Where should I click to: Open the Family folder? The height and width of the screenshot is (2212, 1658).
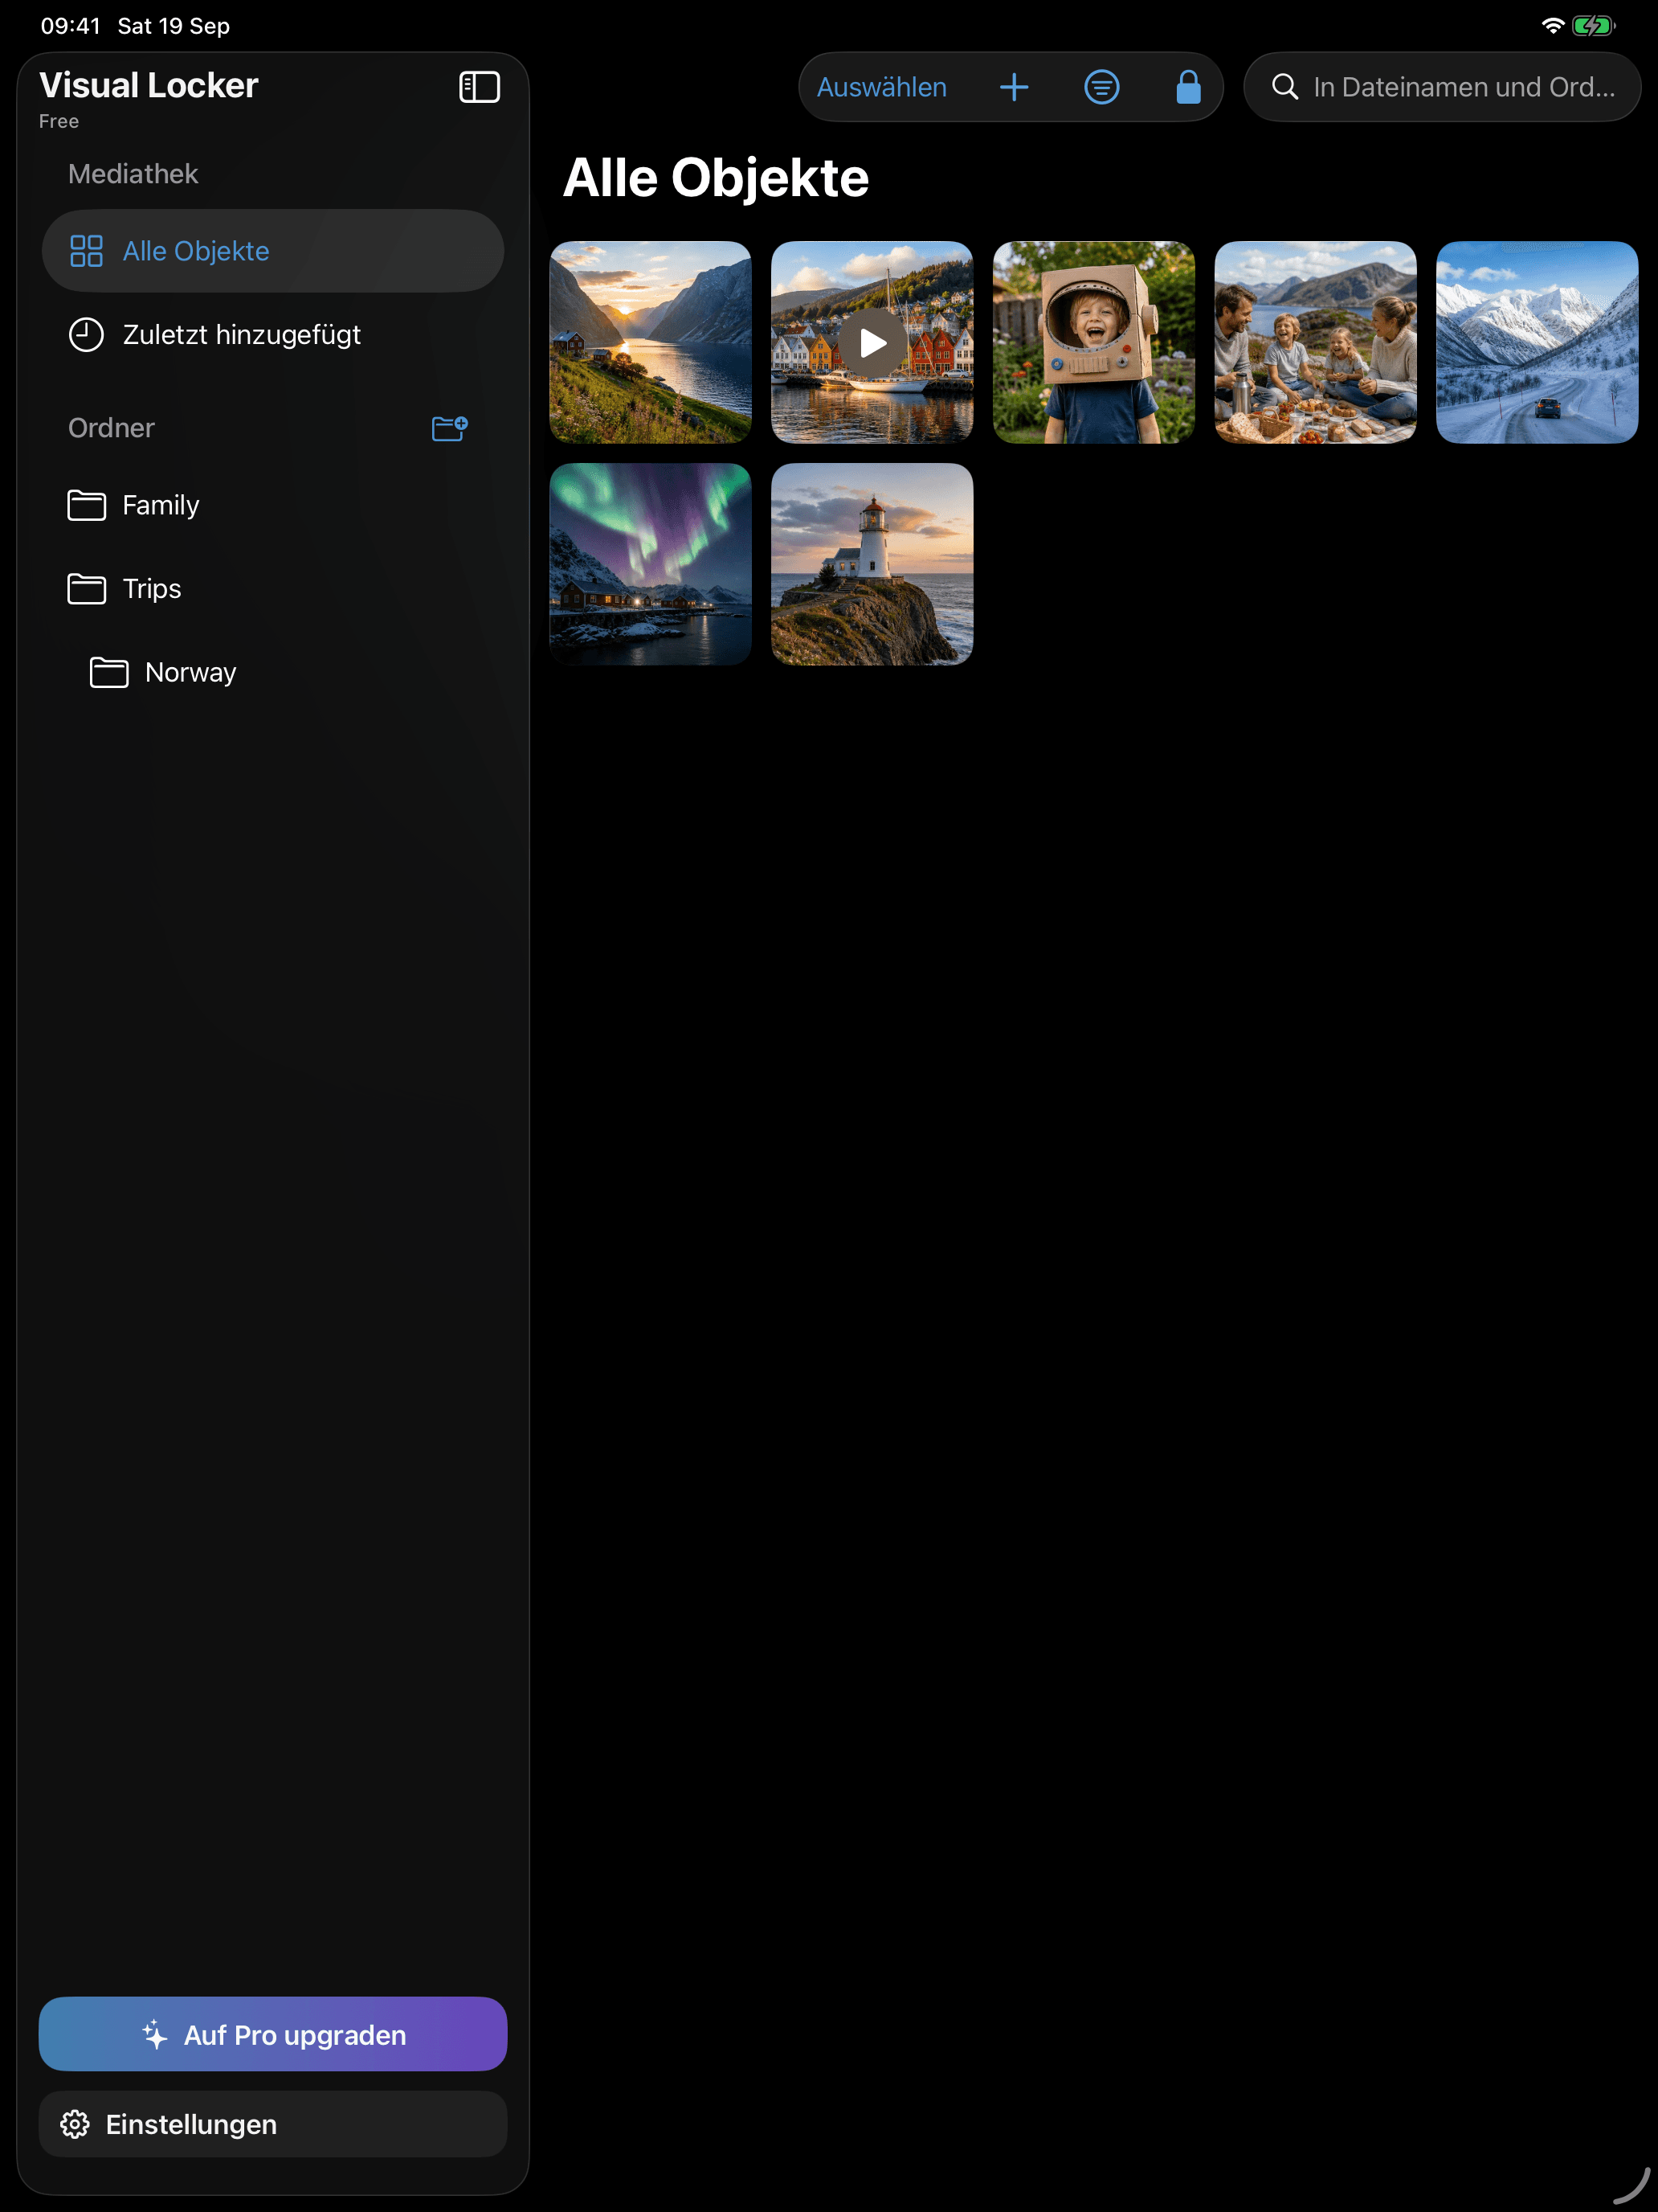coord(273,505)
